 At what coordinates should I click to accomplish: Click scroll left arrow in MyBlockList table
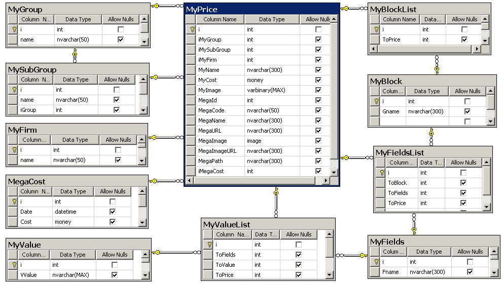tap(374, 49)
